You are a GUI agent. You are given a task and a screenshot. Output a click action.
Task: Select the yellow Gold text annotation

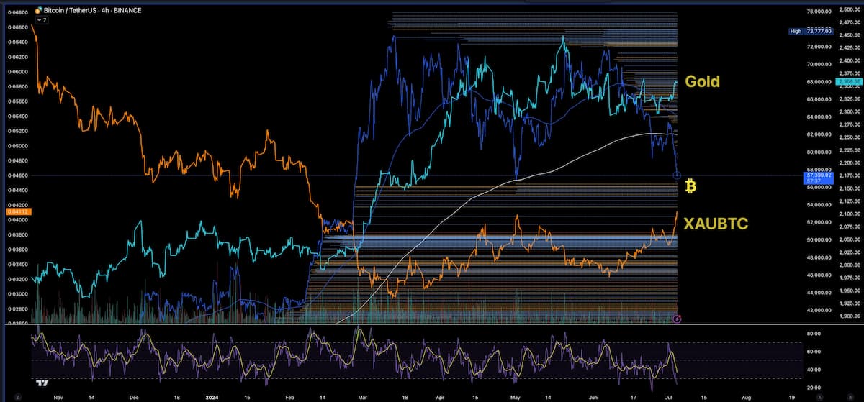(x=702, y=81)
